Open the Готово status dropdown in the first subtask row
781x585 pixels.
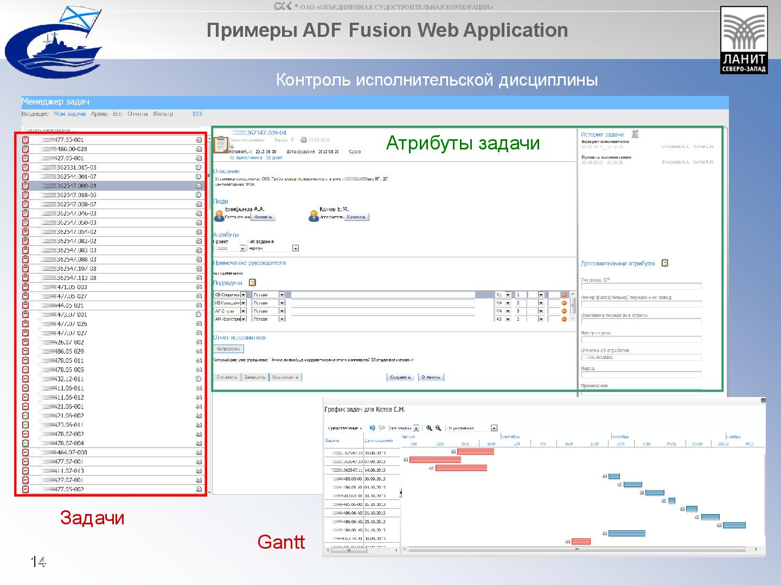tap(281, 295)
